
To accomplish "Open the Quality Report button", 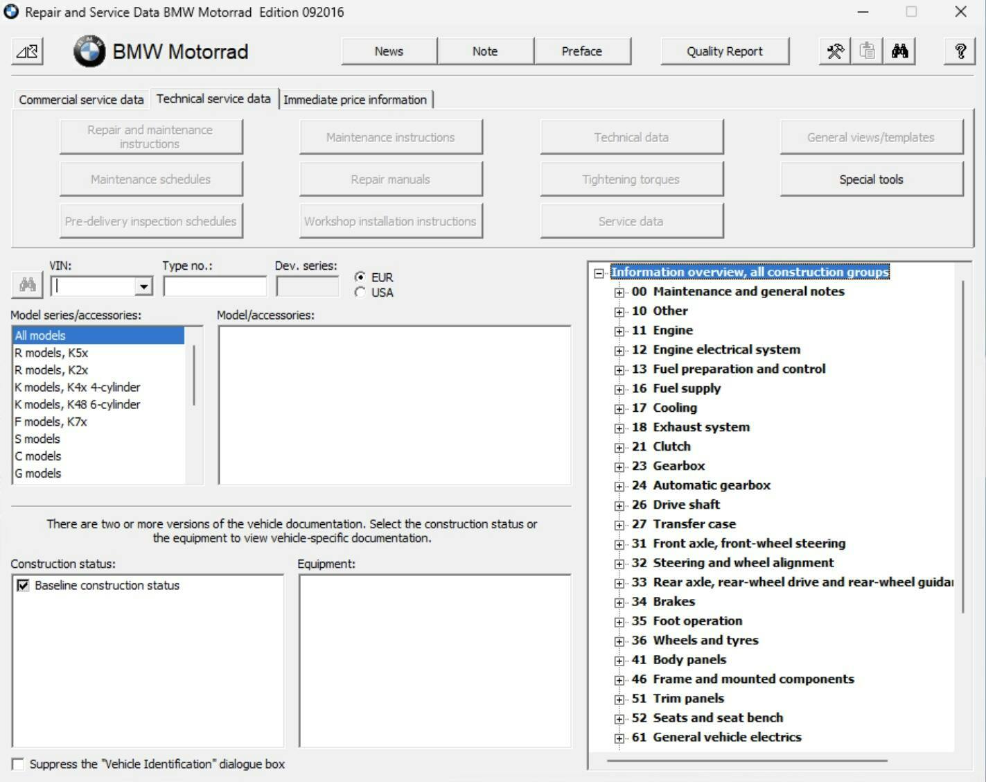I will [724, 51].
